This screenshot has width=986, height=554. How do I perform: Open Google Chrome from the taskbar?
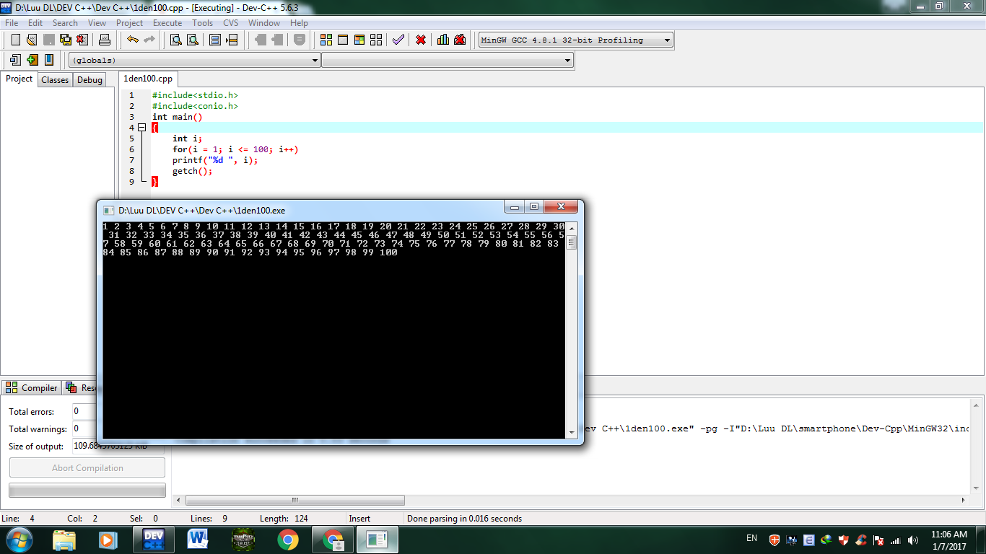[288, 540]
